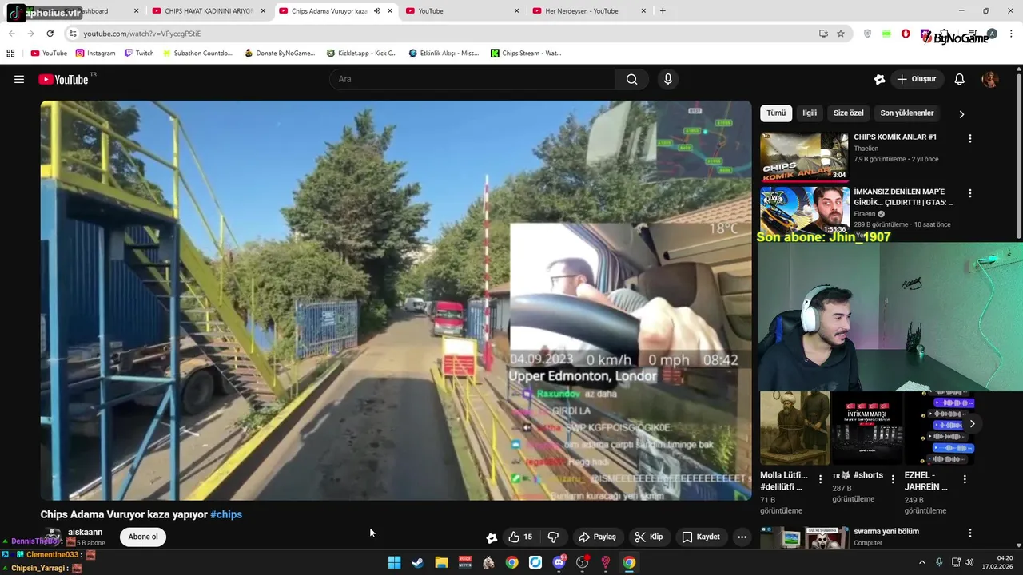Open the account avatar menu

click(x=989, y=79)
